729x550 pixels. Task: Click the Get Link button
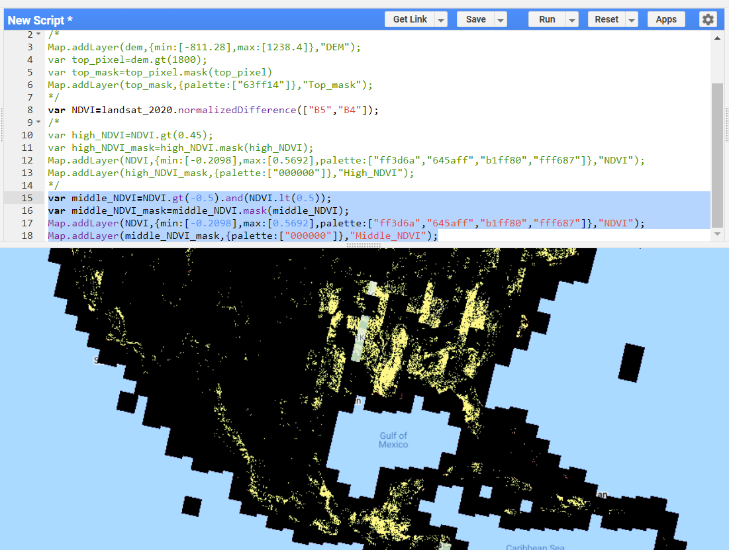pos(410,20)
